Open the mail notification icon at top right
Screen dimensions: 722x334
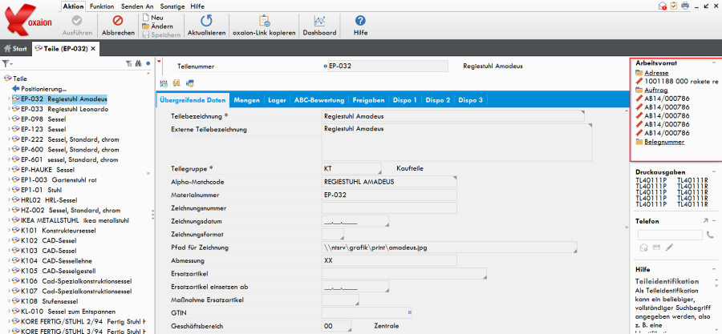coord(663,6)
